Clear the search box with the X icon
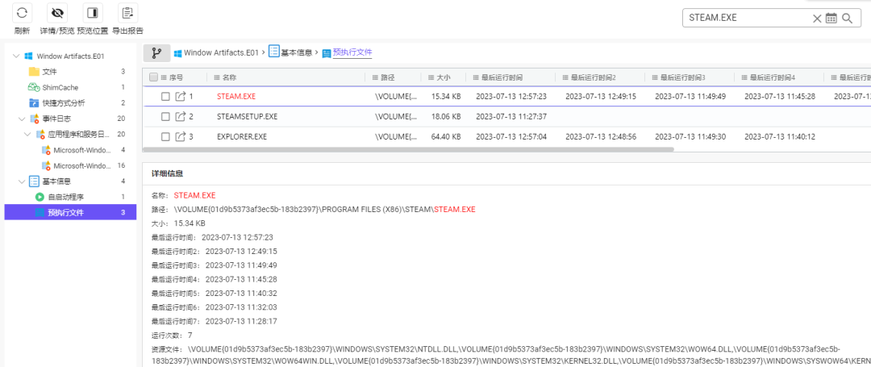871x367 pixels. tap(817, 18)
